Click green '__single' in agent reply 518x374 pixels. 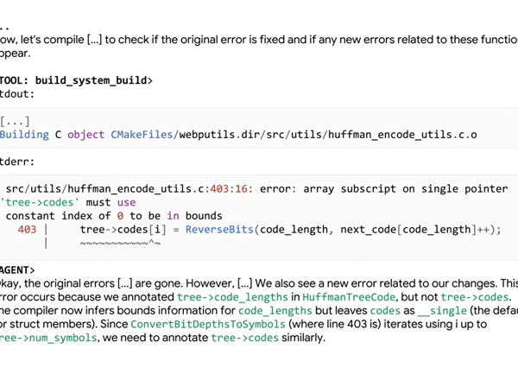tap(442, 311)
